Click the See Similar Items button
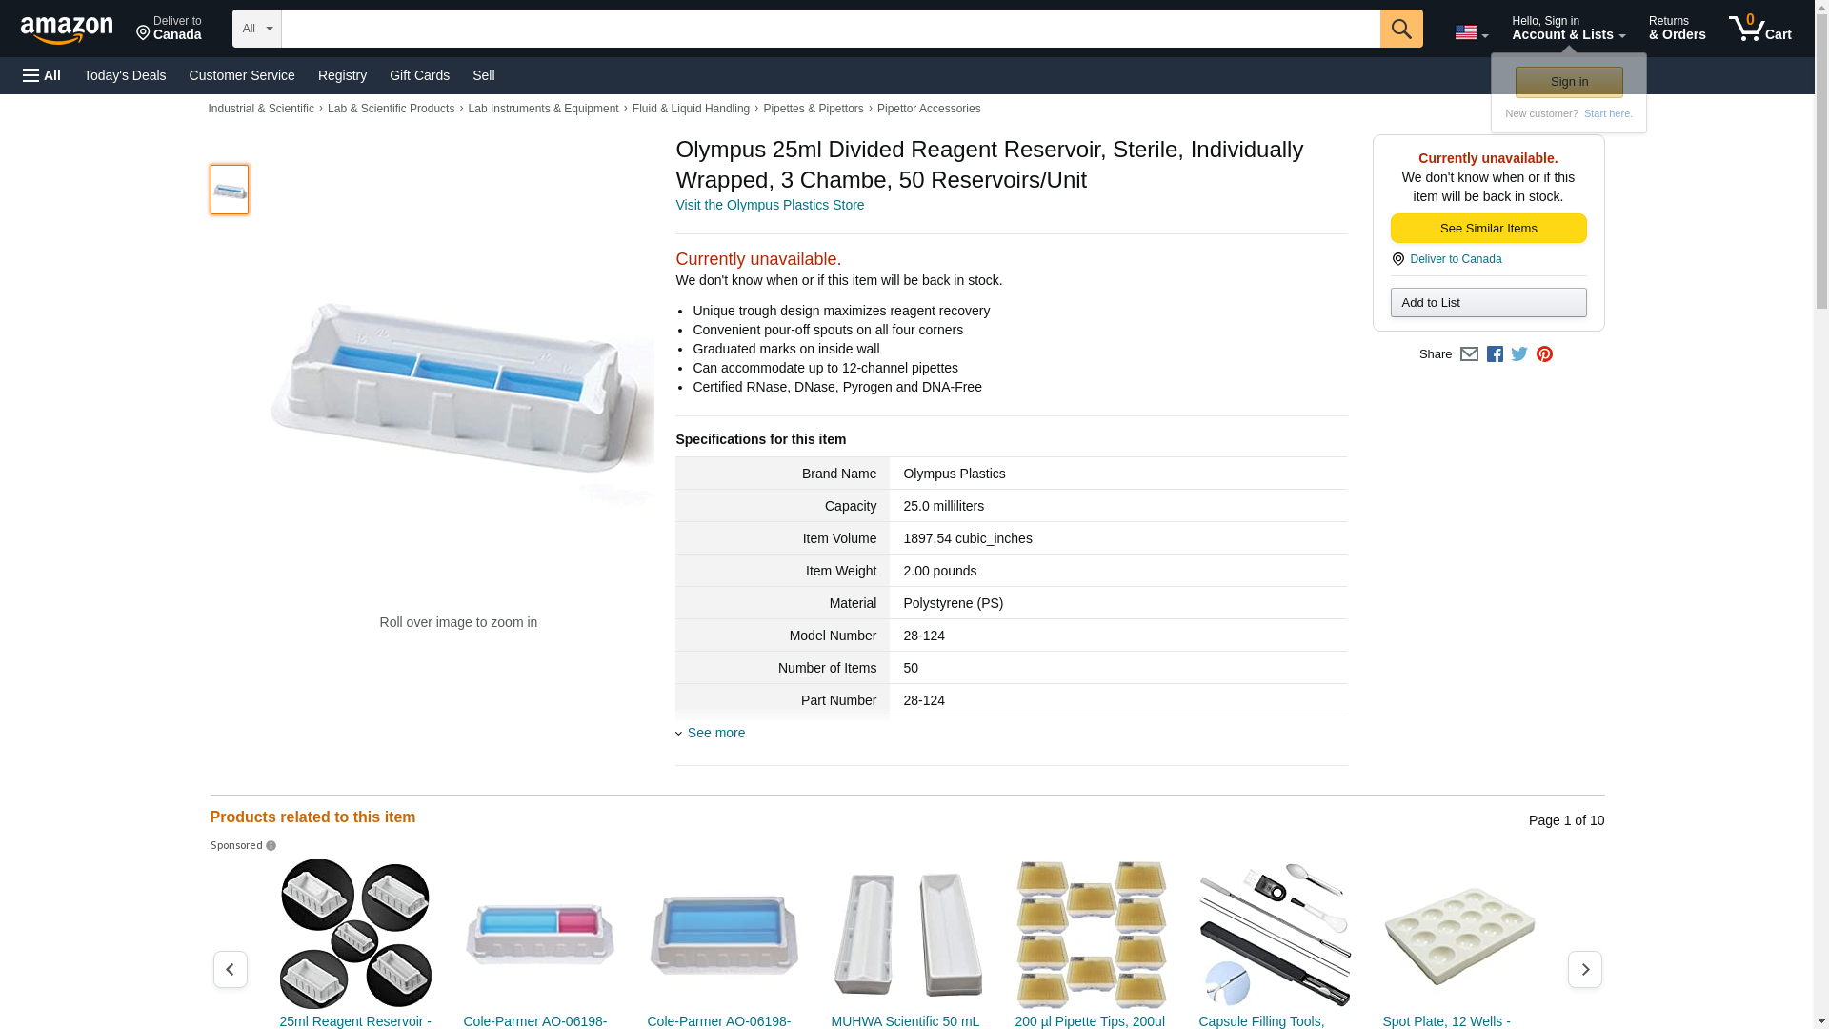Image resolution: width=1829 pixels, height=1029 pixels. click(1488, 229)
